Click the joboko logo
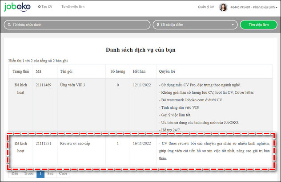The image size is (281, 182). pyautogui.click(x=17, y=7)
